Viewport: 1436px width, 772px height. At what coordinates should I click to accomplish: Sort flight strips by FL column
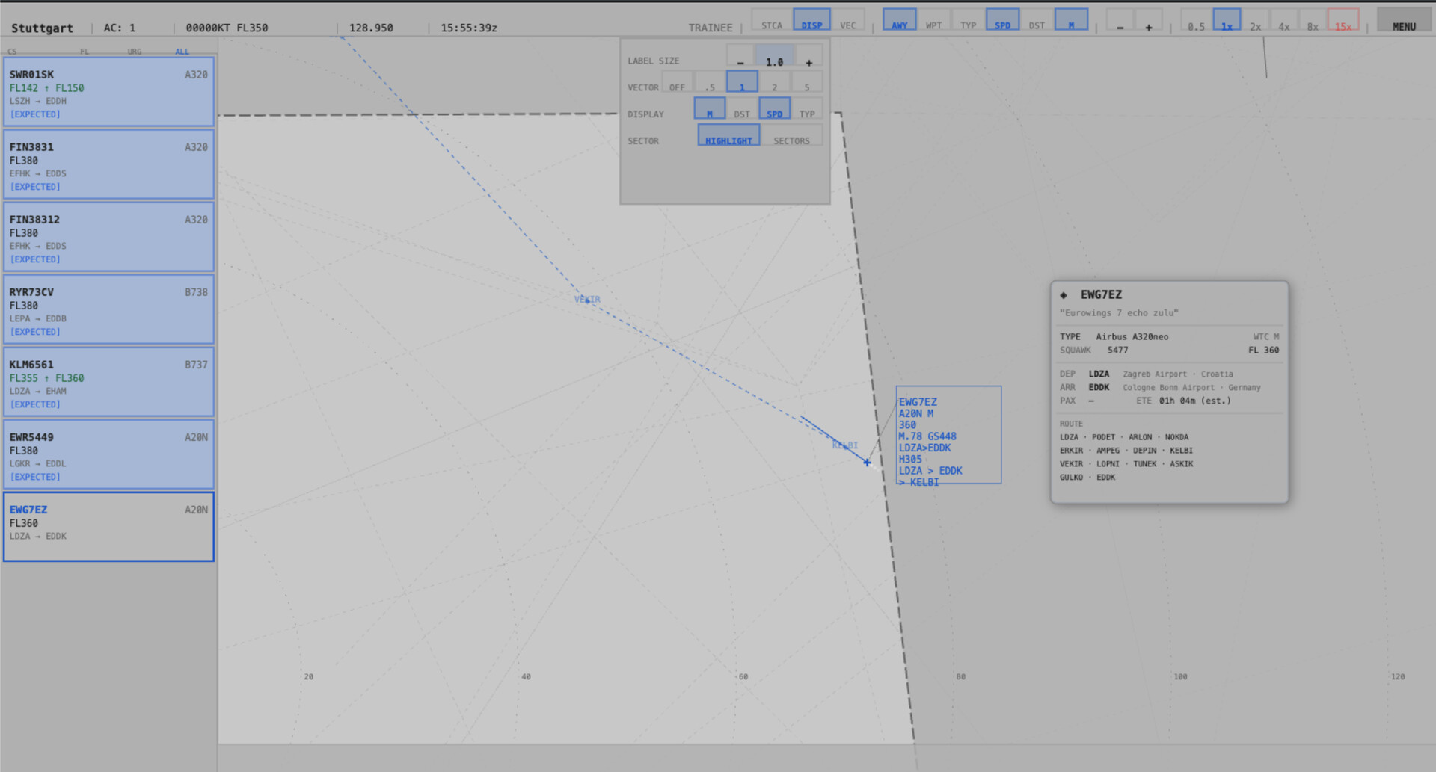coord(85,52)
